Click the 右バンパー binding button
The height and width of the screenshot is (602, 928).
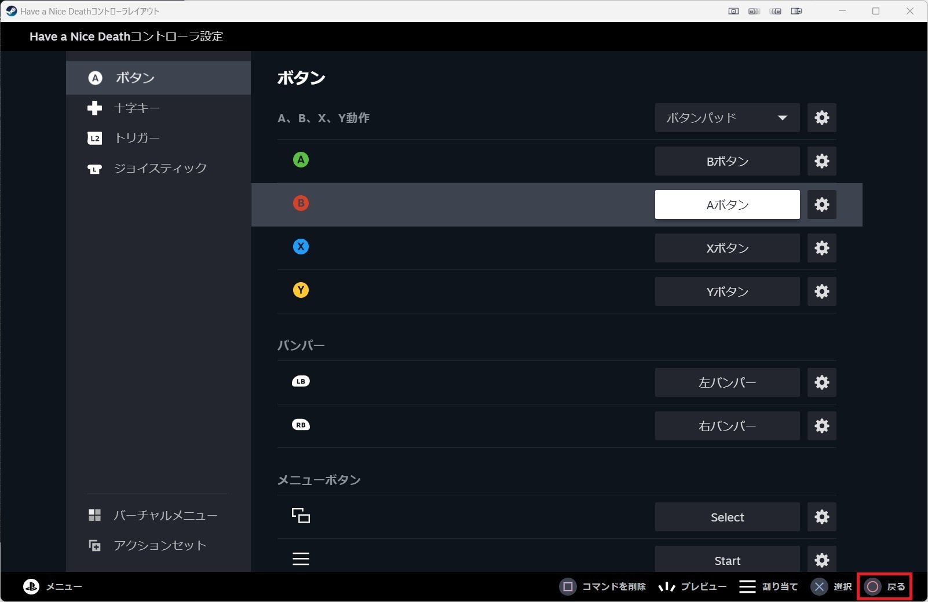point(727,426)
